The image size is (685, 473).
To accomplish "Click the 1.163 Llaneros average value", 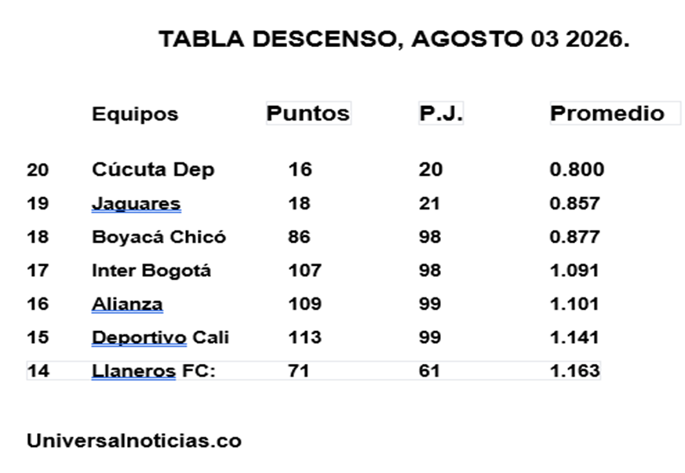I will click(x=574, y=371).
